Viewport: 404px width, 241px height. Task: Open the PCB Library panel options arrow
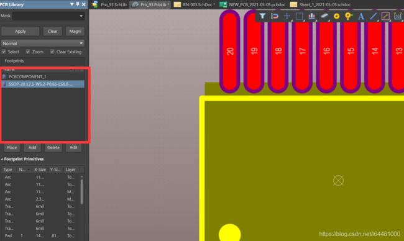[71, 4]
